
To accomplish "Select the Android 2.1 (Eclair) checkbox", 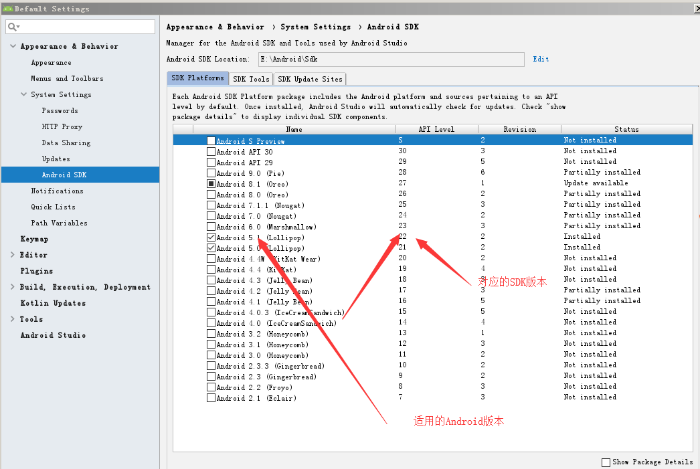I will [211, 397].
